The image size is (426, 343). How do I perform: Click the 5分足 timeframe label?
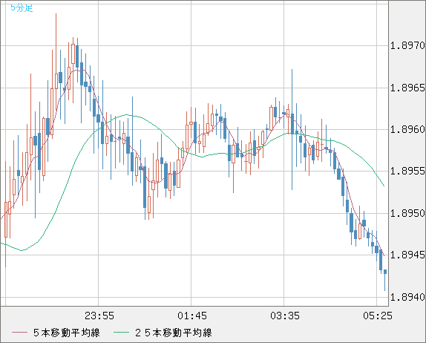[x=22, y=8]
